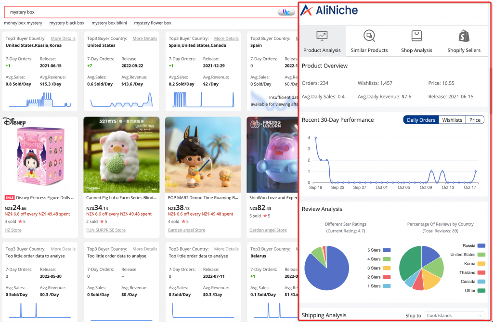Click the United States legend swatch

(x=481, y=255)
